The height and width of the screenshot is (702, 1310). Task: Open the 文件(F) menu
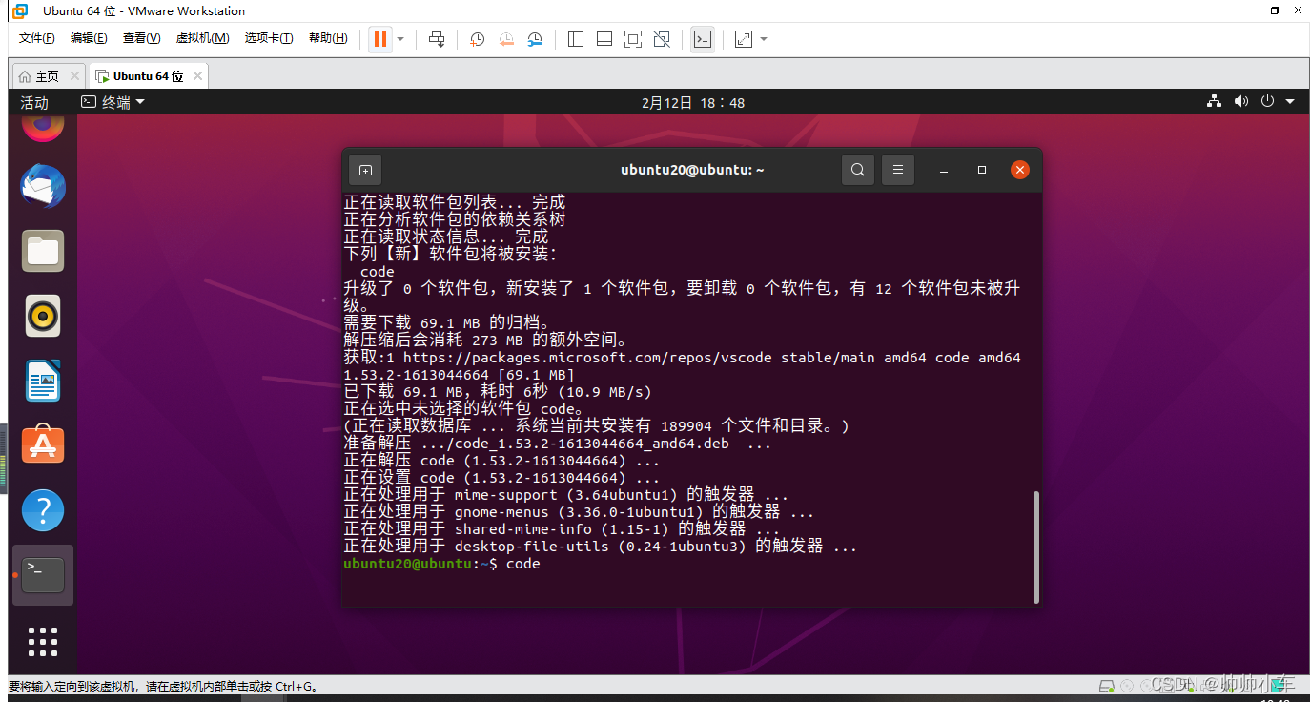coord(37,38)
